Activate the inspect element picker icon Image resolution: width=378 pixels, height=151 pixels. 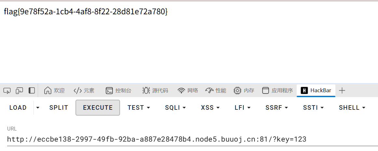[7, 91]
